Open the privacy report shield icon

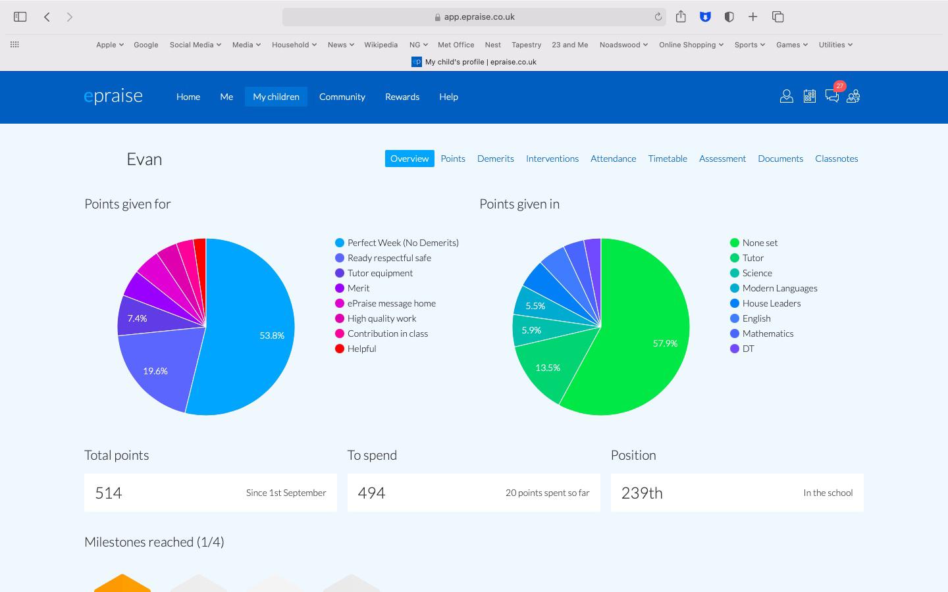coord(729,16)
